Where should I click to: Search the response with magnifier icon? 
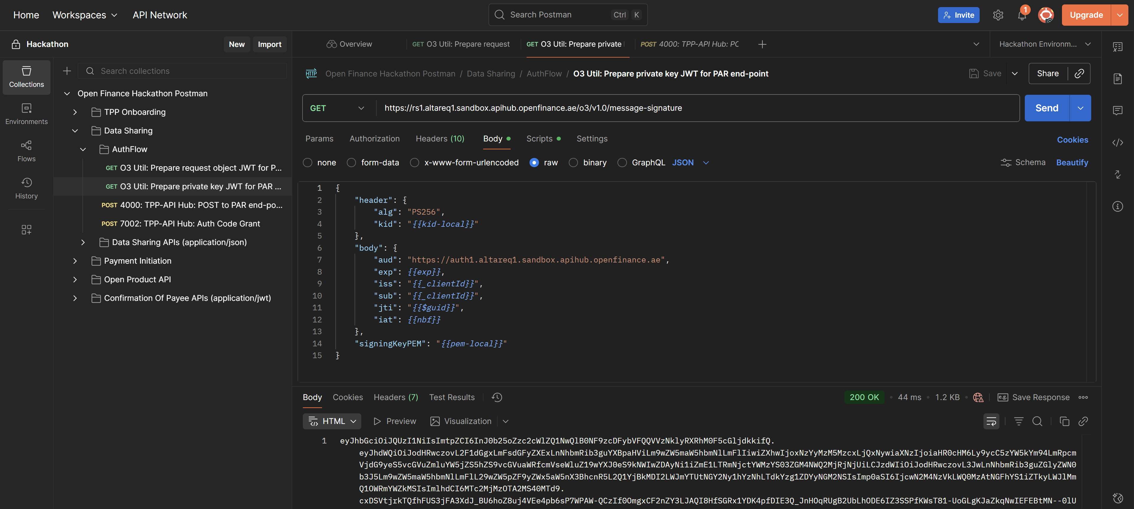[1037, 421]
